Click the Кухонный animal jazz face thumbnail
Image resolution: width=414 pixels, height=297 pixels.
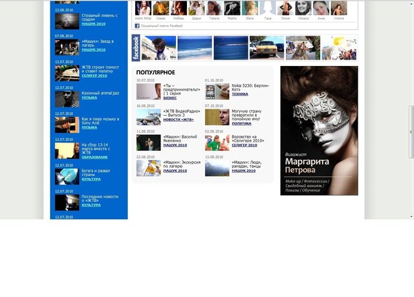(67, 99)
